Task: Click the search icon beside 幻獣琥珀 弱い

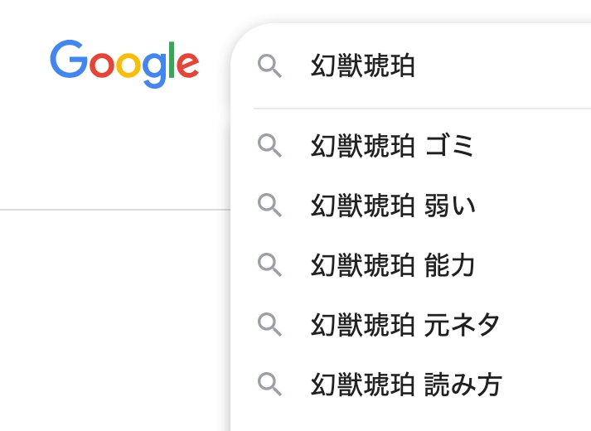Action: [x=270, y=205]
